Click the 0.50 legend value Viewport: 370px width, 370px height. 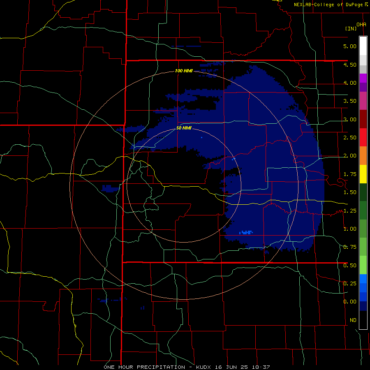point(350,266)
